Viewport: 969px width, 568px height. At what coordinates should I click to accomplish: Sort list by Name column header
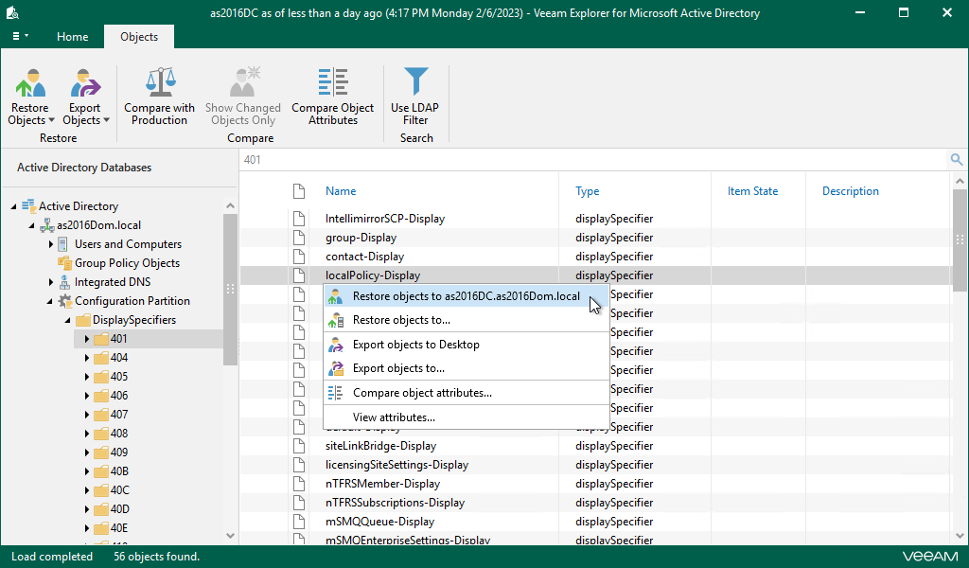[341, 191]
